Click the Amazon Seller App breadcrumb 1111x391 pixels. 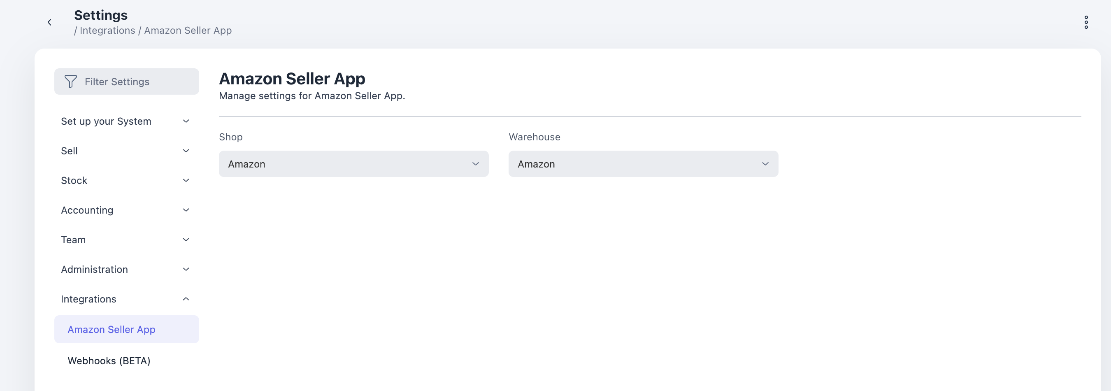[188, 30]
